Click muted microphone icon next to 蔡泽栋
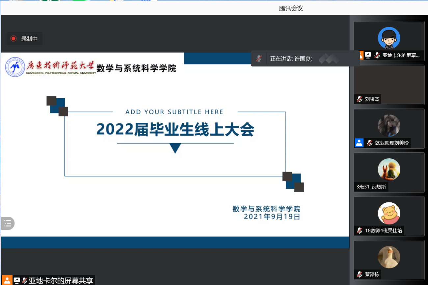This screenshot has height=285, width=428. pos(360,274)
